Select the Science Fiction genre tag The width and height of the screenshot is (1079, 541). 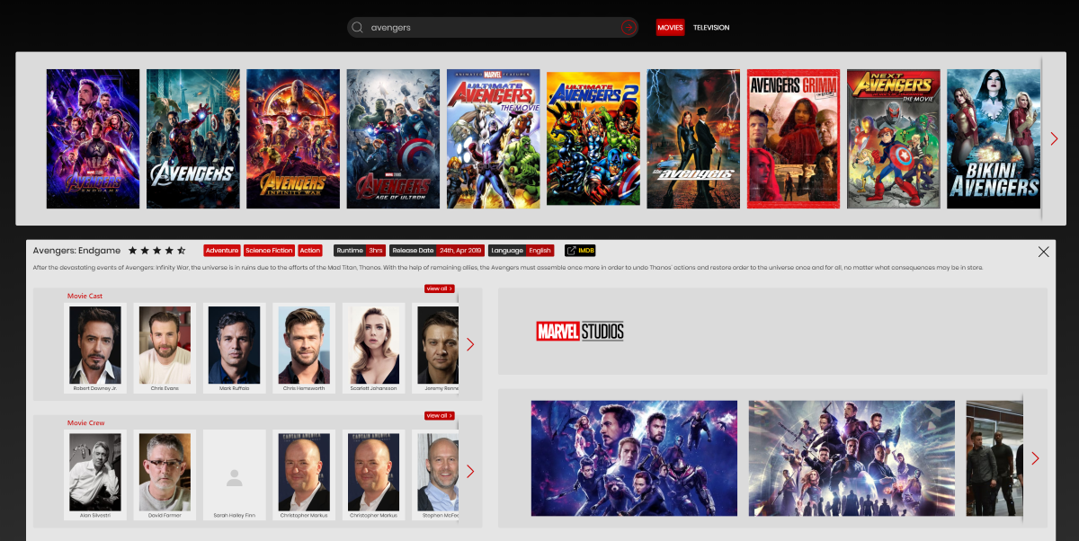pyautogui.click(x=269, y=251)
